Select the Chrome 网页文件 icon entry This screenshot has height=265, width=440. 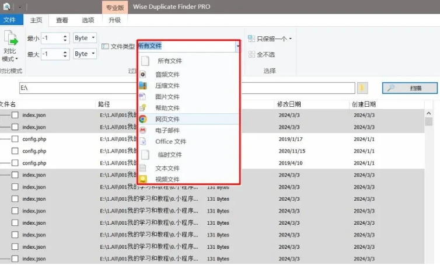coord(142,118)
